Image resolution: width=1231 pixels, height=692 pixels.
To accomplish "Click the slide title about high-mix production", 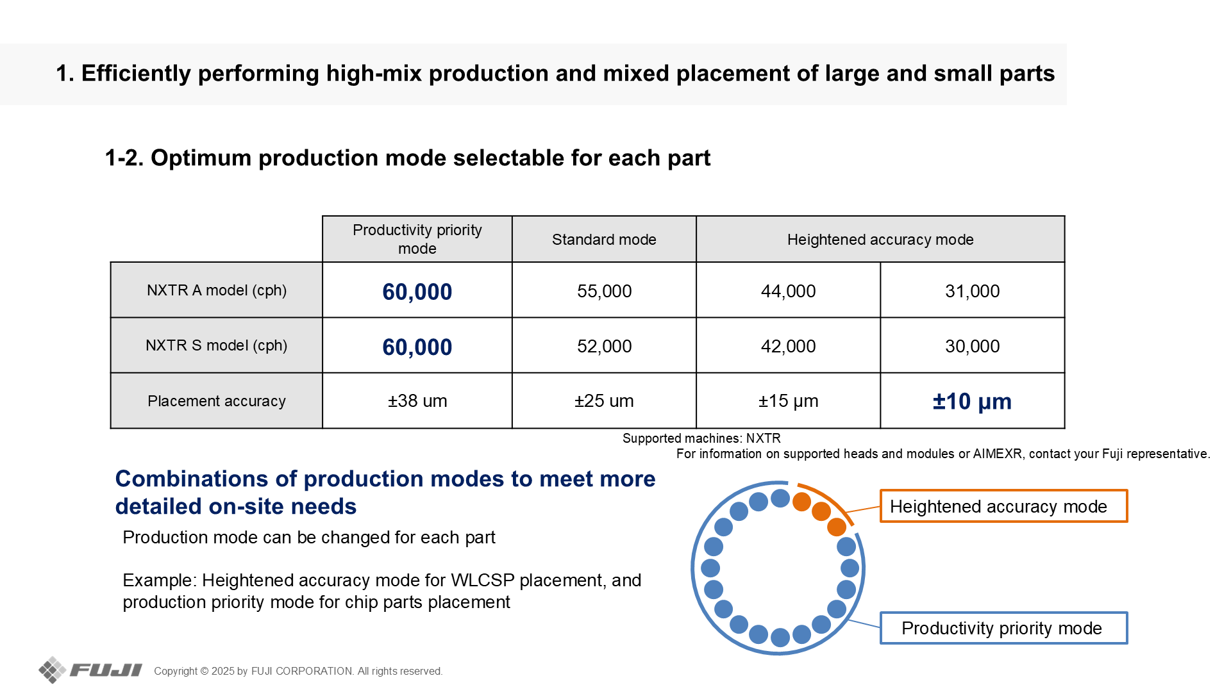I will tap(555, 74).
